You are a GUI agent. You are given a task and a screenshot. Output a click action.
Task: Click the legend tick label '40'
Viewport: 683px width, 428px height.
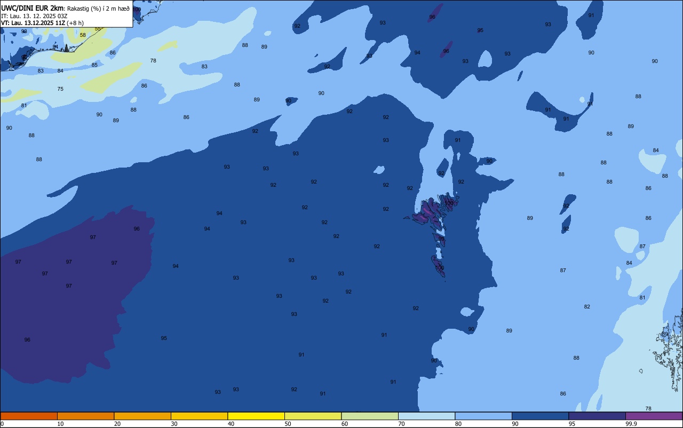click(231, 424)
